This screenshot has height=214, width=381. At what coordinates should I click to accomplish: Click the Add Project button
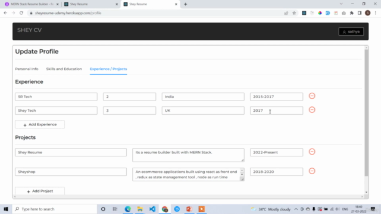point(40,191)
